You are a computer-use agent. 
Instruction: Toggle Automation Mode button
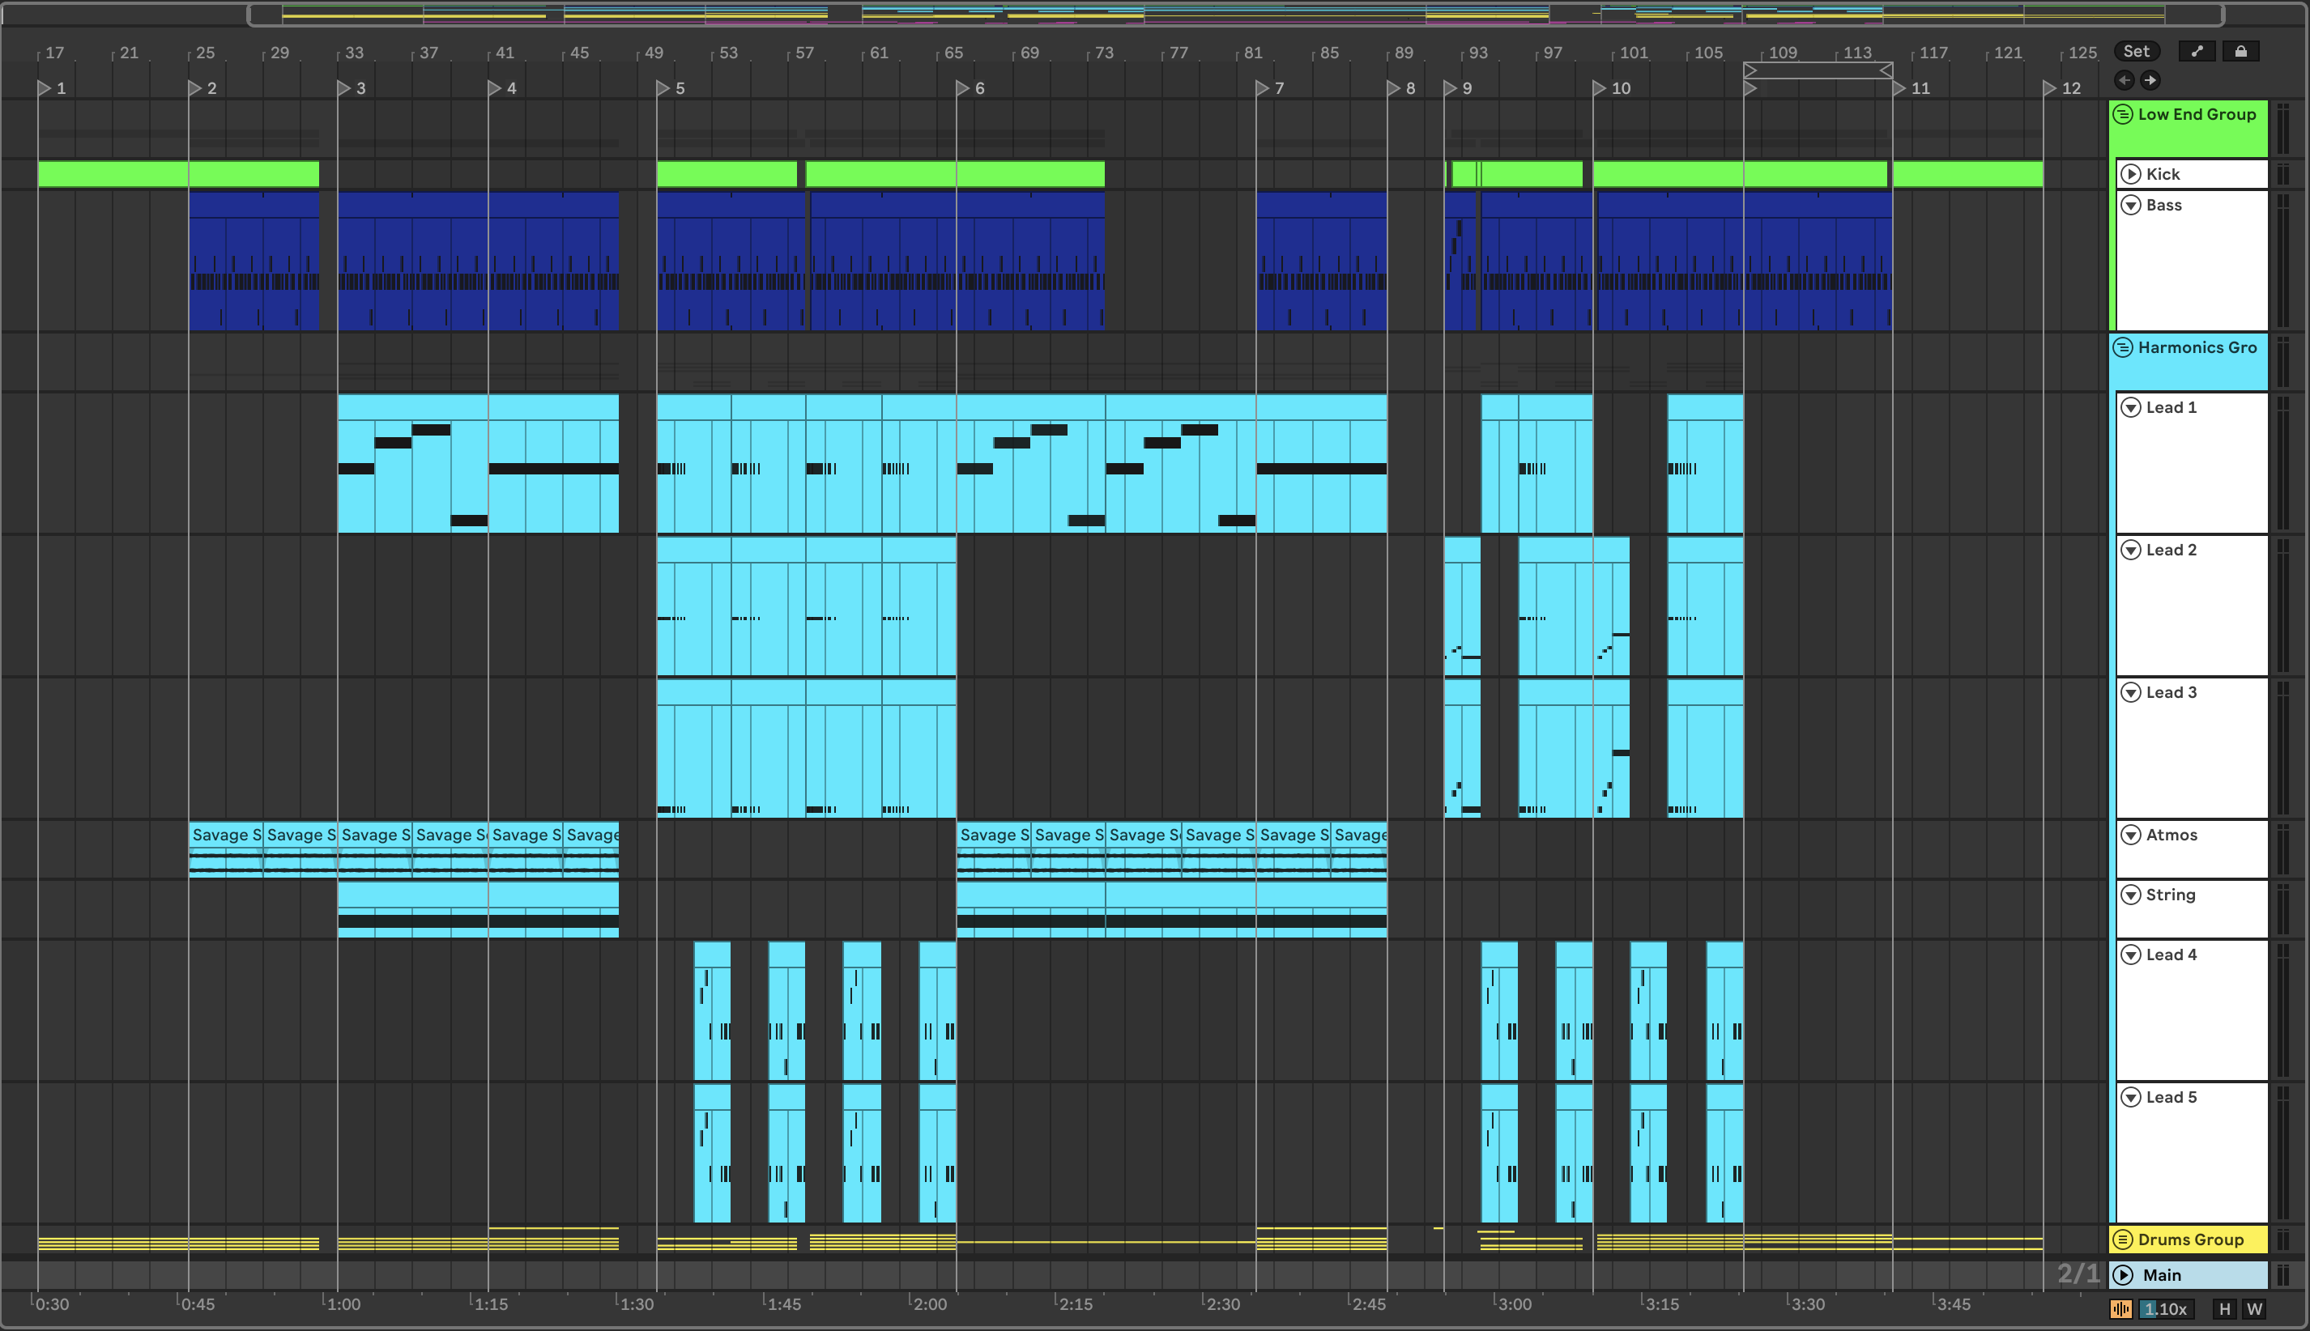pos(2197,51)
